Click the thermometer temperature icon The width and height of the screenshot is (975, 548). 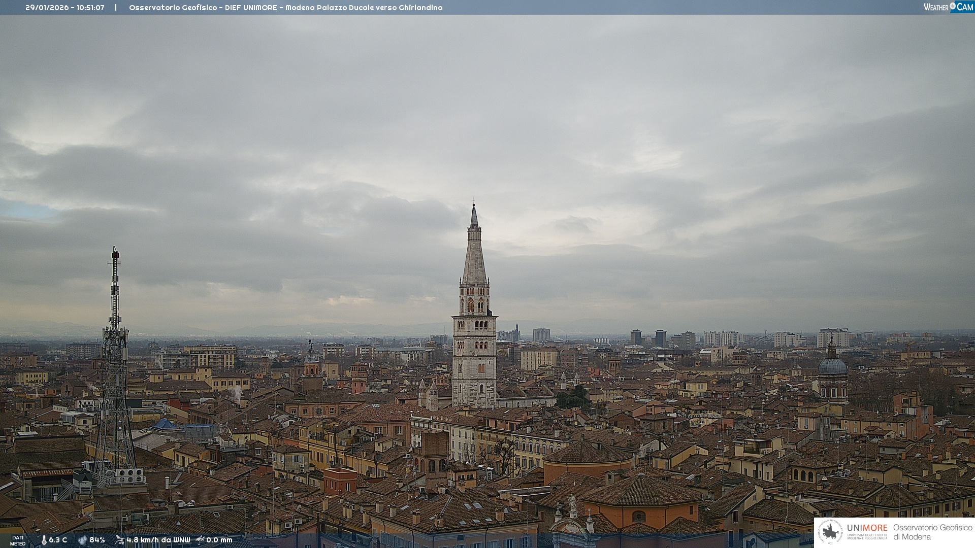click(x=44, y=540)
